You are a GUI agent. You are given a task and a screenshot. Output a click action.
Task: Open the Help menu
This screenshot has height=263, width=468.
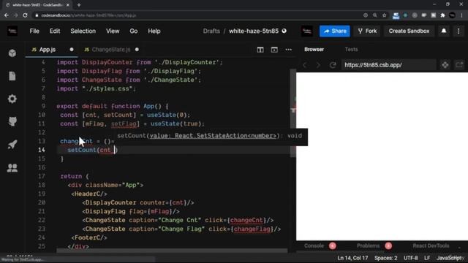[x=154, y=31]
